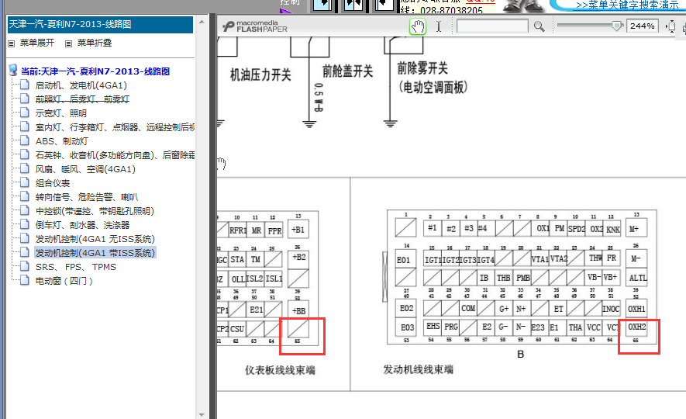Click the Macromedia FlashPaper logo

[x=255, y=26]
